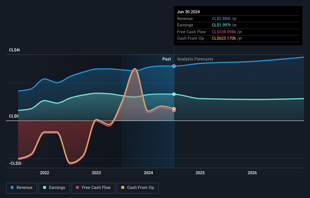310x198 pixels.
Task: Click the CL$623.170b cash from op value
Action: click(224, 39)
